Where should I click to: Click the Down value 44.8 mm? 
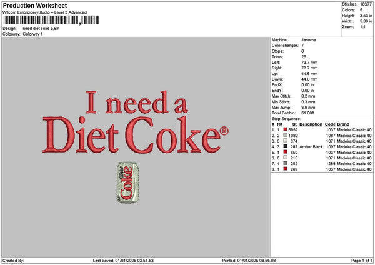tap(309, 79)
